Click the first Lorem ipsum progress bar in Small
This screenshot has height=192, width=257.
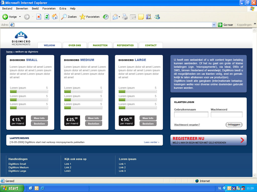(29, 91)
